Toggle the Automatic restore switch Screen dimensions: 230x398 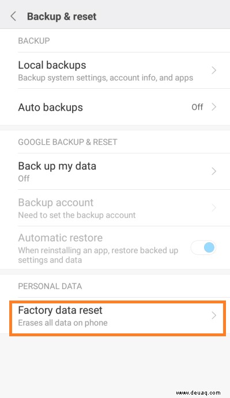coord(203,247)
